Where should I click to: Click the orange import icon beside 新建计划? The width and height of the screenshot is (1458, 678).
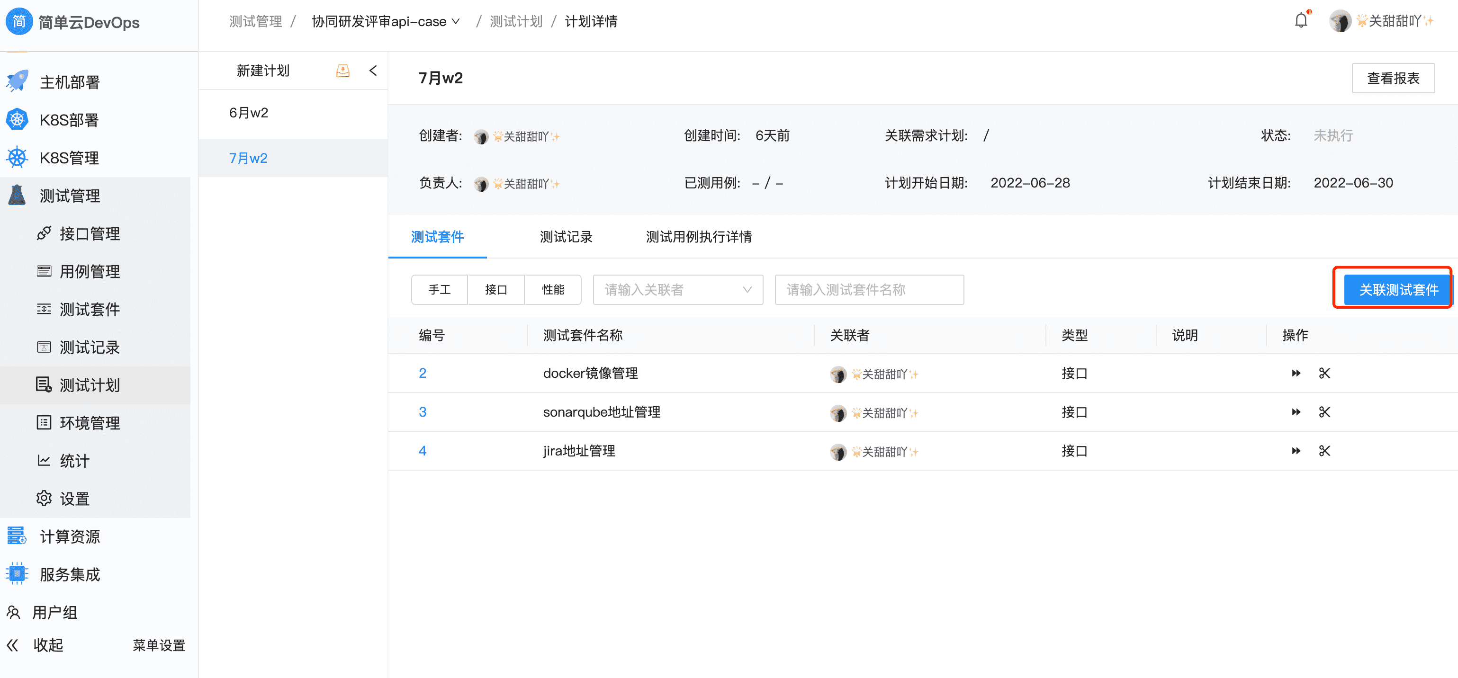(x=342, y=70)
